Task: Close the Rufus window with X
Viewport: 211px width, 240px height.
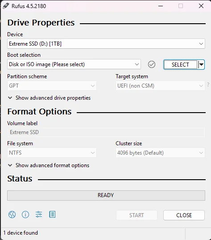Action: coord(201,6)
